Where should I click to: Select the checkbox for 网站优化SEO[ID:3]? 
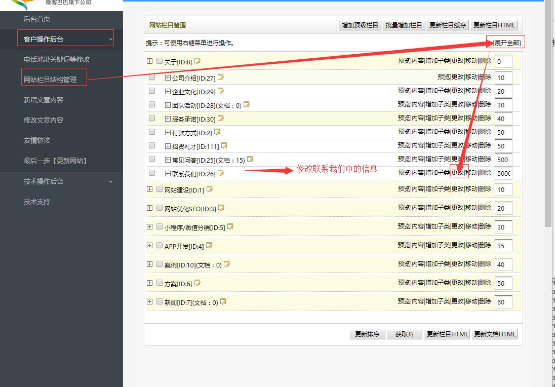pyautogui.click(x=160, y=208)
